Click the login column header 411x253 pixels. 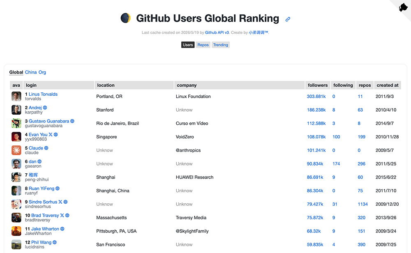(58, 85)
